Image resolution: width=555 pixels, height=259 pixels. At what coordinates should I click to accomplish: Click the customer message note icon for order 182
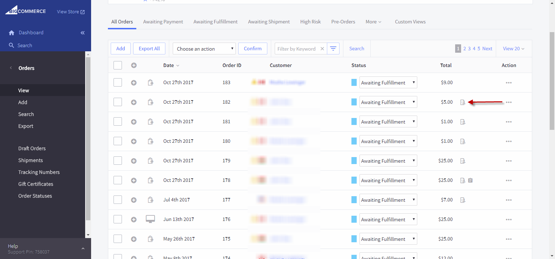click(x=463, y=102)
